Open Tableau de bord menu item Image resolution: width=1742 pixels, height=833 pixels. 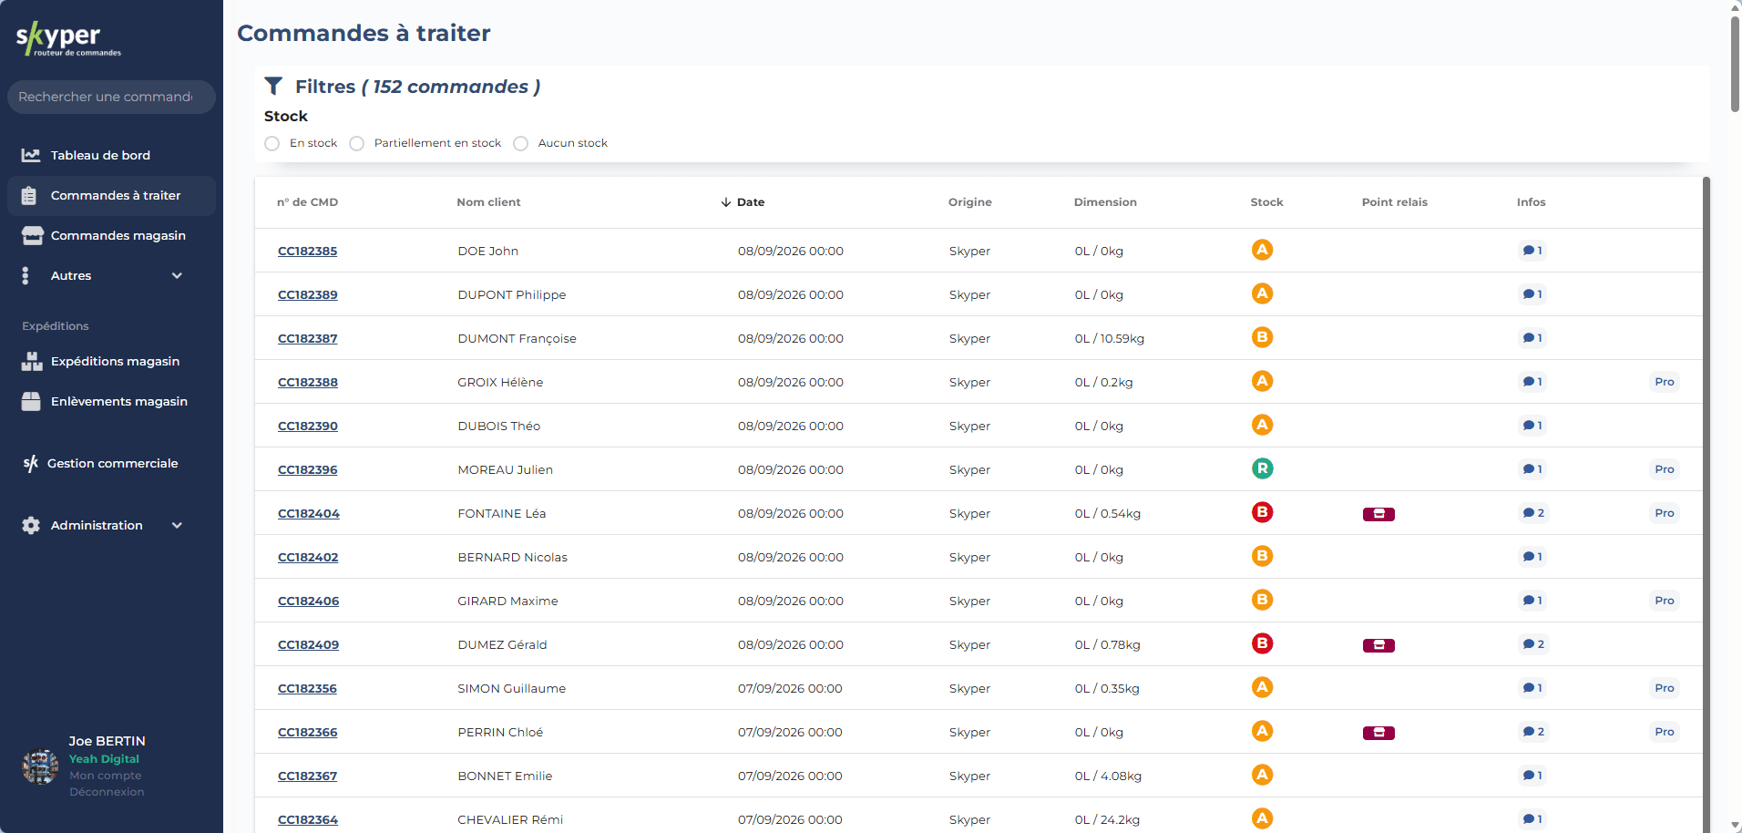[111, 155]
